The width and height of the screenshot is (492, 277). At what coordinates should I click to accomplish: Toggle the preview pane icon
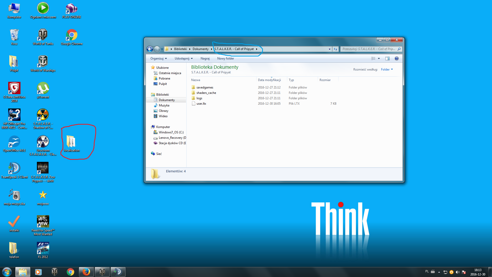[x=387, y=58]
